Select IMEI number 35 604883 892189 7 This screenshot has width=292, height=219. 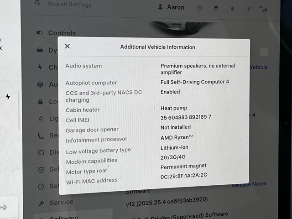click(186, 117)
